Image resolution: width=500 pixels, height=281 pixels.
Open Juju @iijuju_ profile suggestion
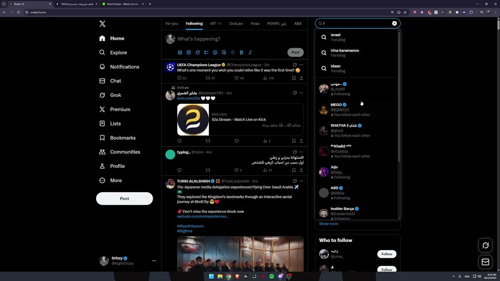[356, 172]
